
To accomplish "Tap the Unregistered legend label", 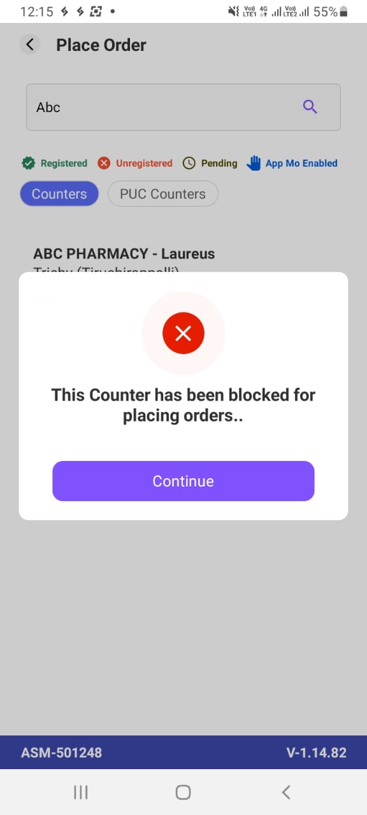I will (144, 163).
